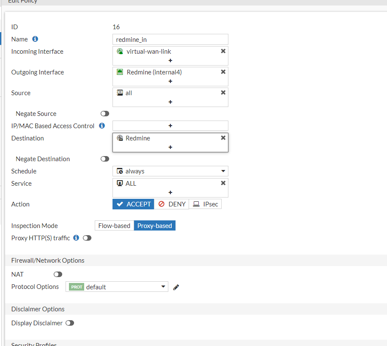Image resolution: width=387 pixels, height=346 pixels.
Task: Click the info icon beside IP/MAC Based Access Control
Action: [x=102, y=126]
